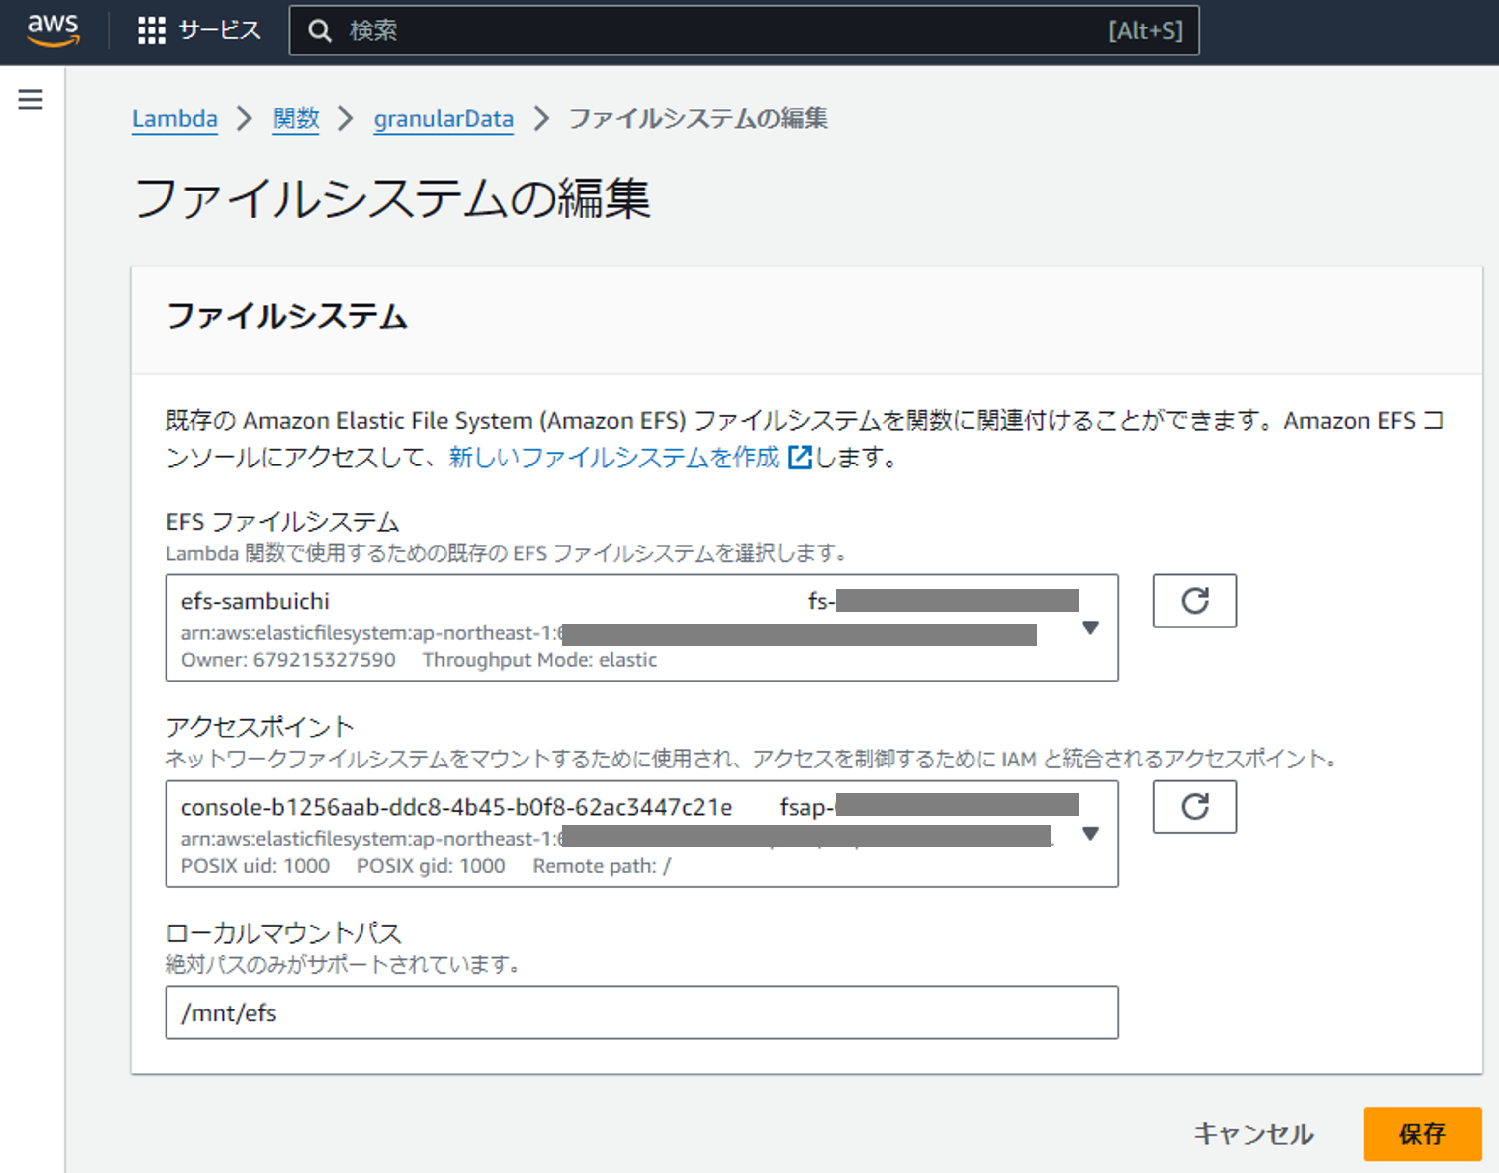Open the サービス menu

(219, 30)
